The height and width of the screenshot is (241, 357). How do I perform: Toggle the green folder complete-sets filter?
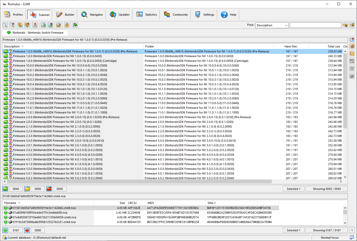[x=5, y=189]
